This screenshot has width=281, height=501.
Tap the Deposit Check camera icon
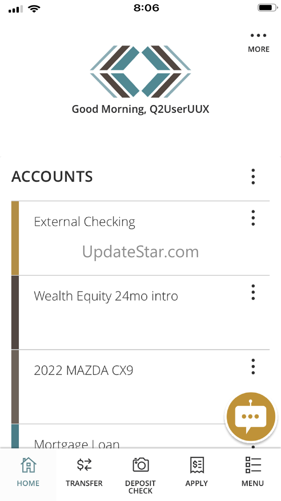pyautogui.click(x=140, y=465)
